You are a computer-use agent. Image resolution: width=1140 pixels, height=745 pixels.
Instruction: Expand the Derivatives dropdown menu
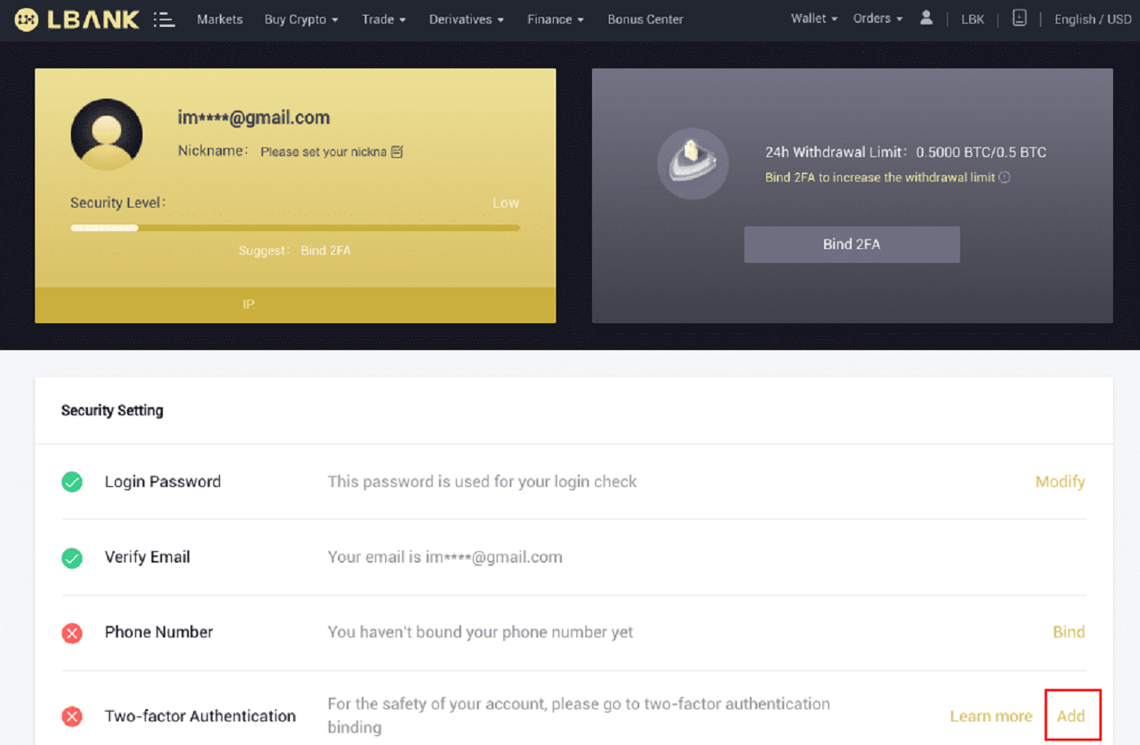[467, 20]
